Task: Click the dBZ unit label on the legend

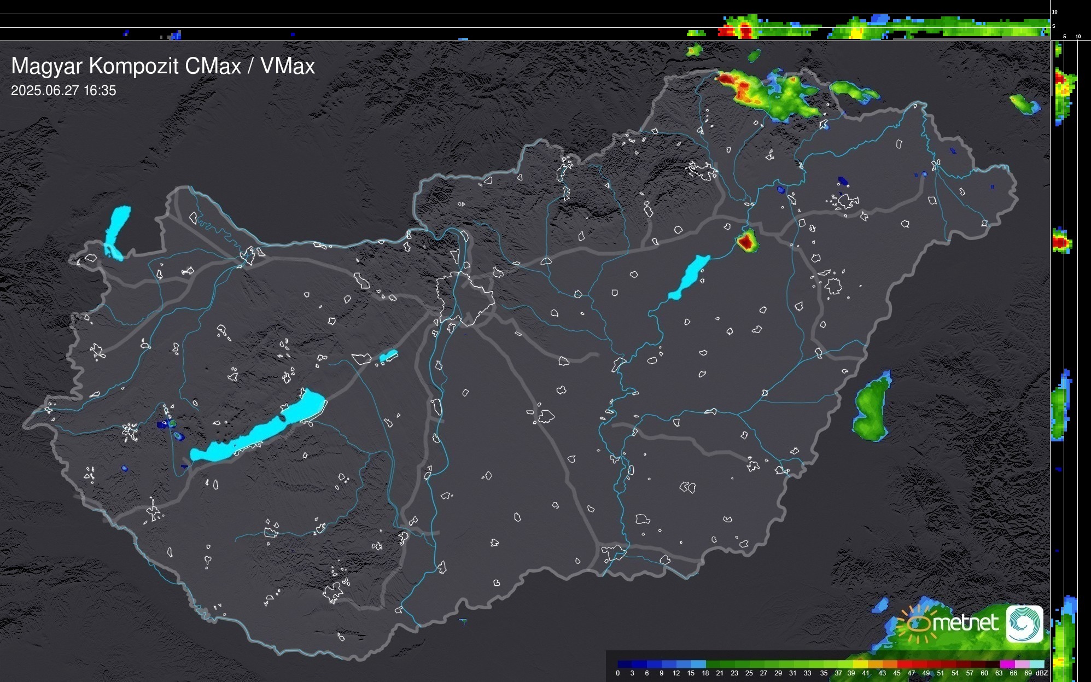Action: click(1041, 673)
